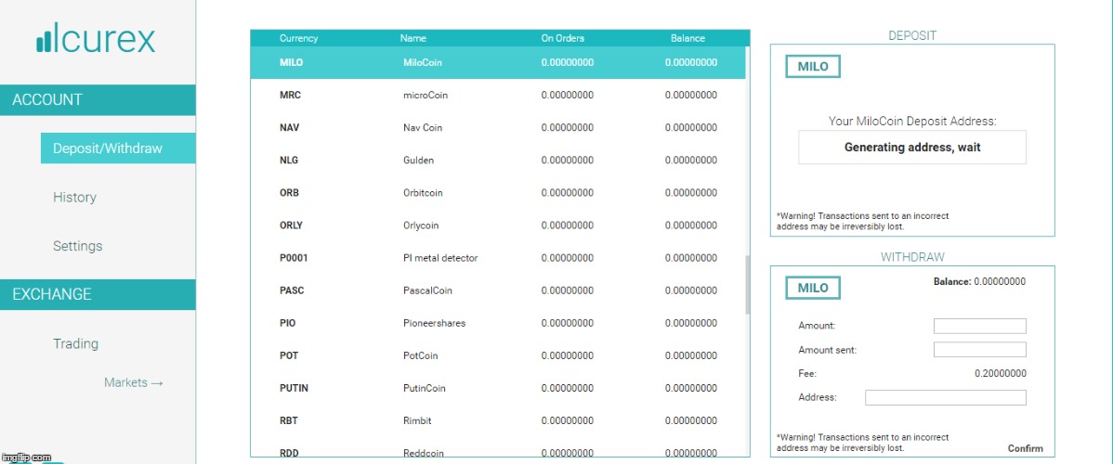This screenshot has width=1113, height=464.
Task: Click the Pioneershares name cell
Action: (435, 324)
